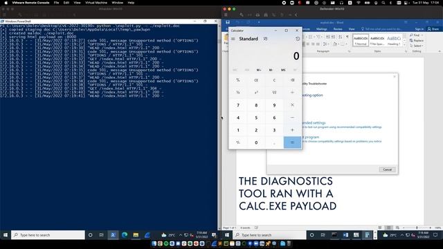Click the Share button in Word
Viewport: 443px width, 249px height.
[433, 29]
